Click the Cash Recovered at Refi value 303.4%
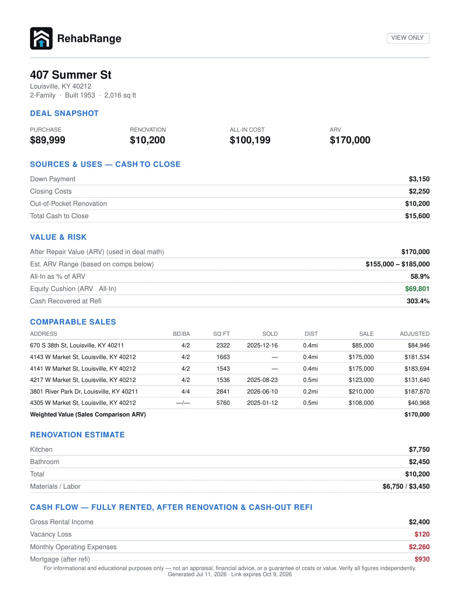Screen dimensions: 460x596 [418, 301]
